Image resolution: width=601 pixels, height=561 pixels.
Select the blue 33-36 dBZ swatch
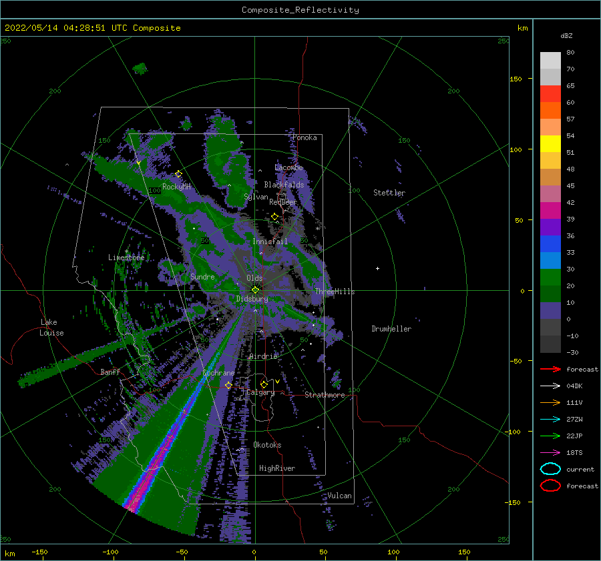click(550, 243)
